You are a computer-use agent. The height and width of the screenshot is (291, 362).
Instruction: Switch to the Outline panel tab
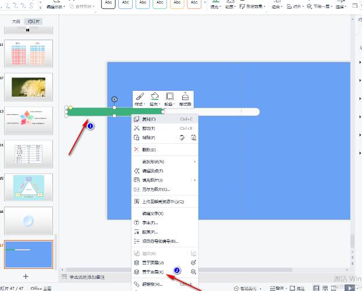click(16, 20)
